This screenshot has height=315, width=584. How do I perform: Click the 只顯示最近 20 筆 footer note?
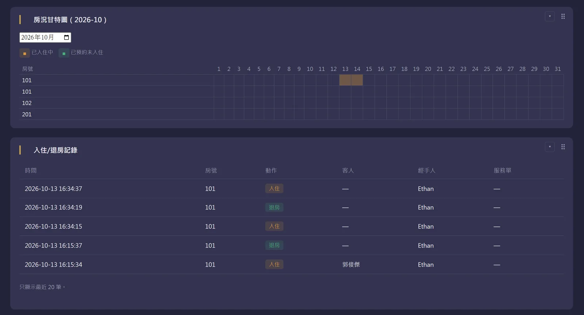tap(42, 287)
